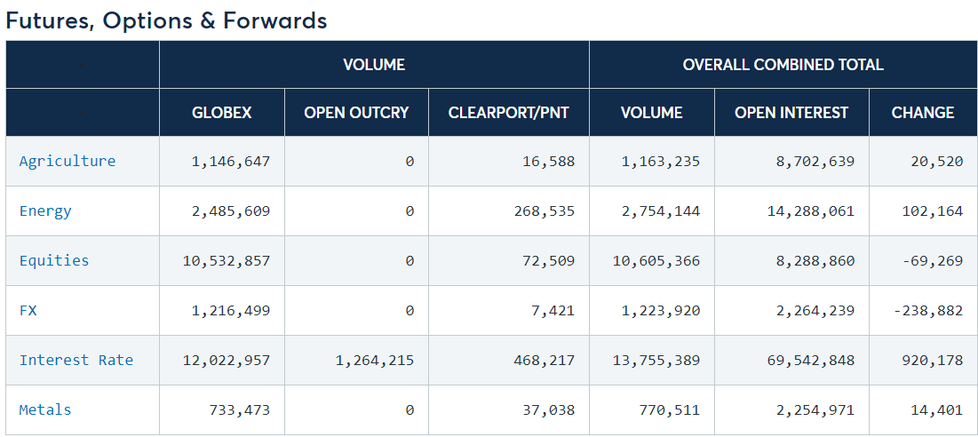Screen dimensions: 978x437
Task: Select Energy Clearport value 268,535
Action: click(x=545, y=211)
